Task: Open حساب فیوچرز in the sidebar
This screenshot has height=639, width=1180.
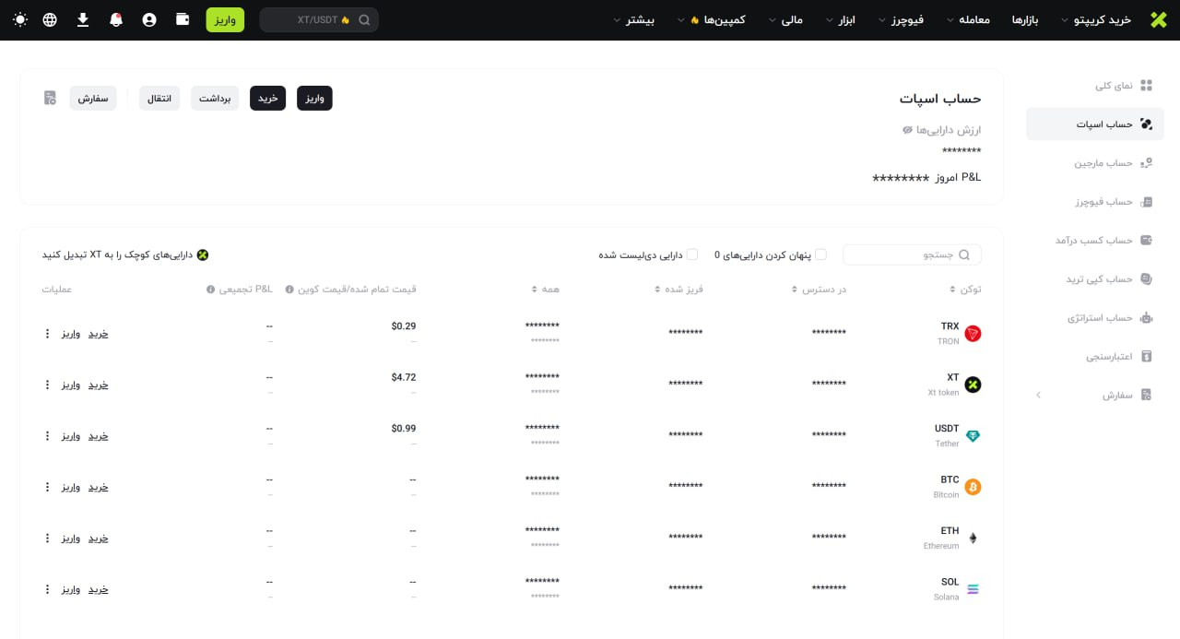Action: pyautogui.click(x=1095, y=201)
